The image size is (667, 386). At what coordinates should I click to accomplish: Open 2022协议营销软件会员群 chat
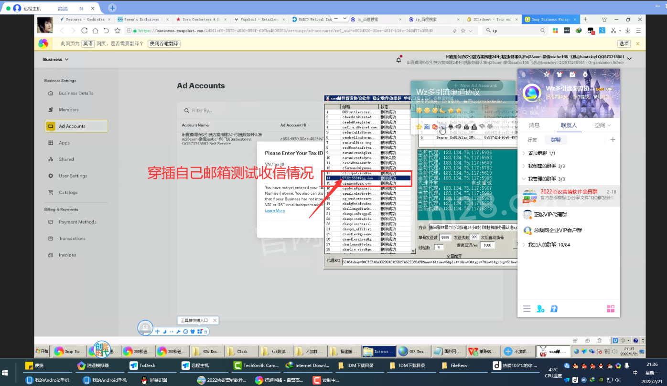[x=569, y=196]
